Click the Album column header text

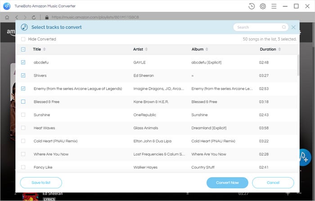197,49
